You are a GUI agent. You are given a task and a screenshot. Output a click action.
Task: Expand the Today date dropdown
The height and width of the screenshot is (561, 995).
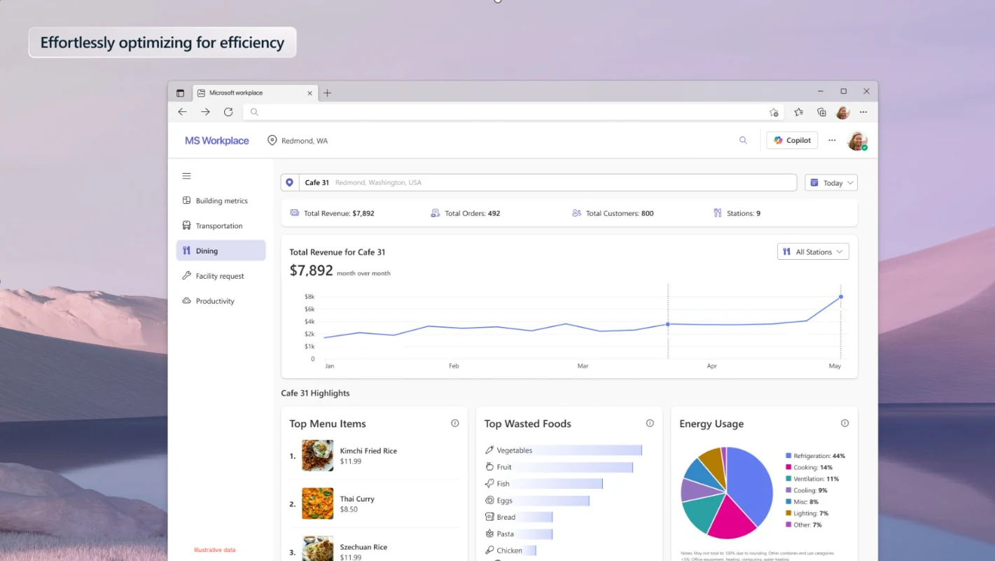click(831, 183)
